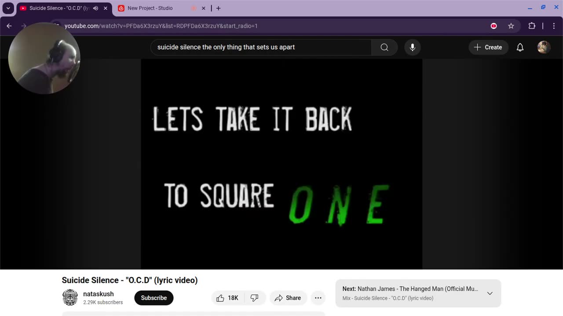Close the New Project - Studio tab
This screenshot has height=316, width=563.
203,8
